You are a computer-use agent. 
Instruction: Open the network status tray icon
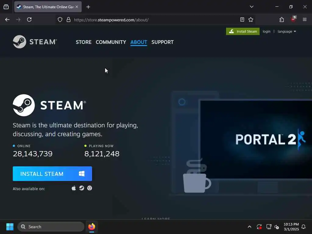pos(269,227)
